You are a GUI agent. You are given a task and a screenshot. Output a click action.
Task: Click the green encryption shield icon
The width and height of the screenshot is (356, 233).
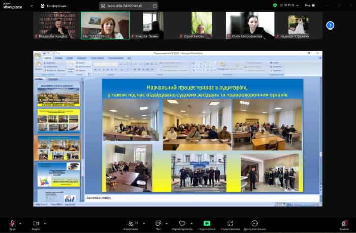click(x=275, y=5)
